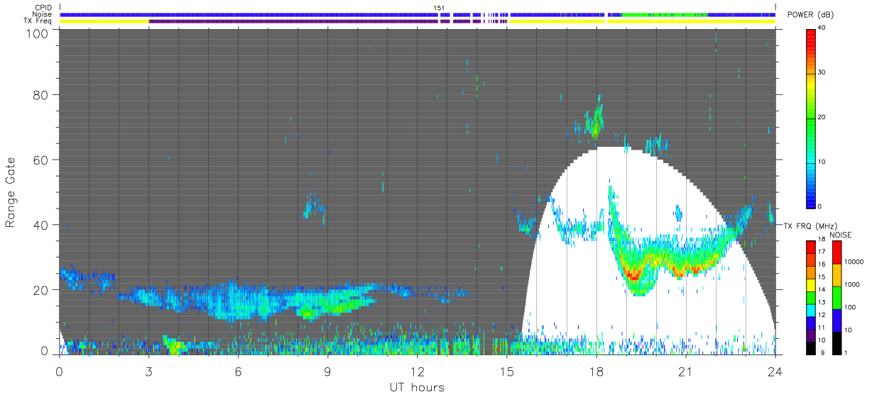Click the CPID value "151"
The image size is (872, 402).
point(440,8)
